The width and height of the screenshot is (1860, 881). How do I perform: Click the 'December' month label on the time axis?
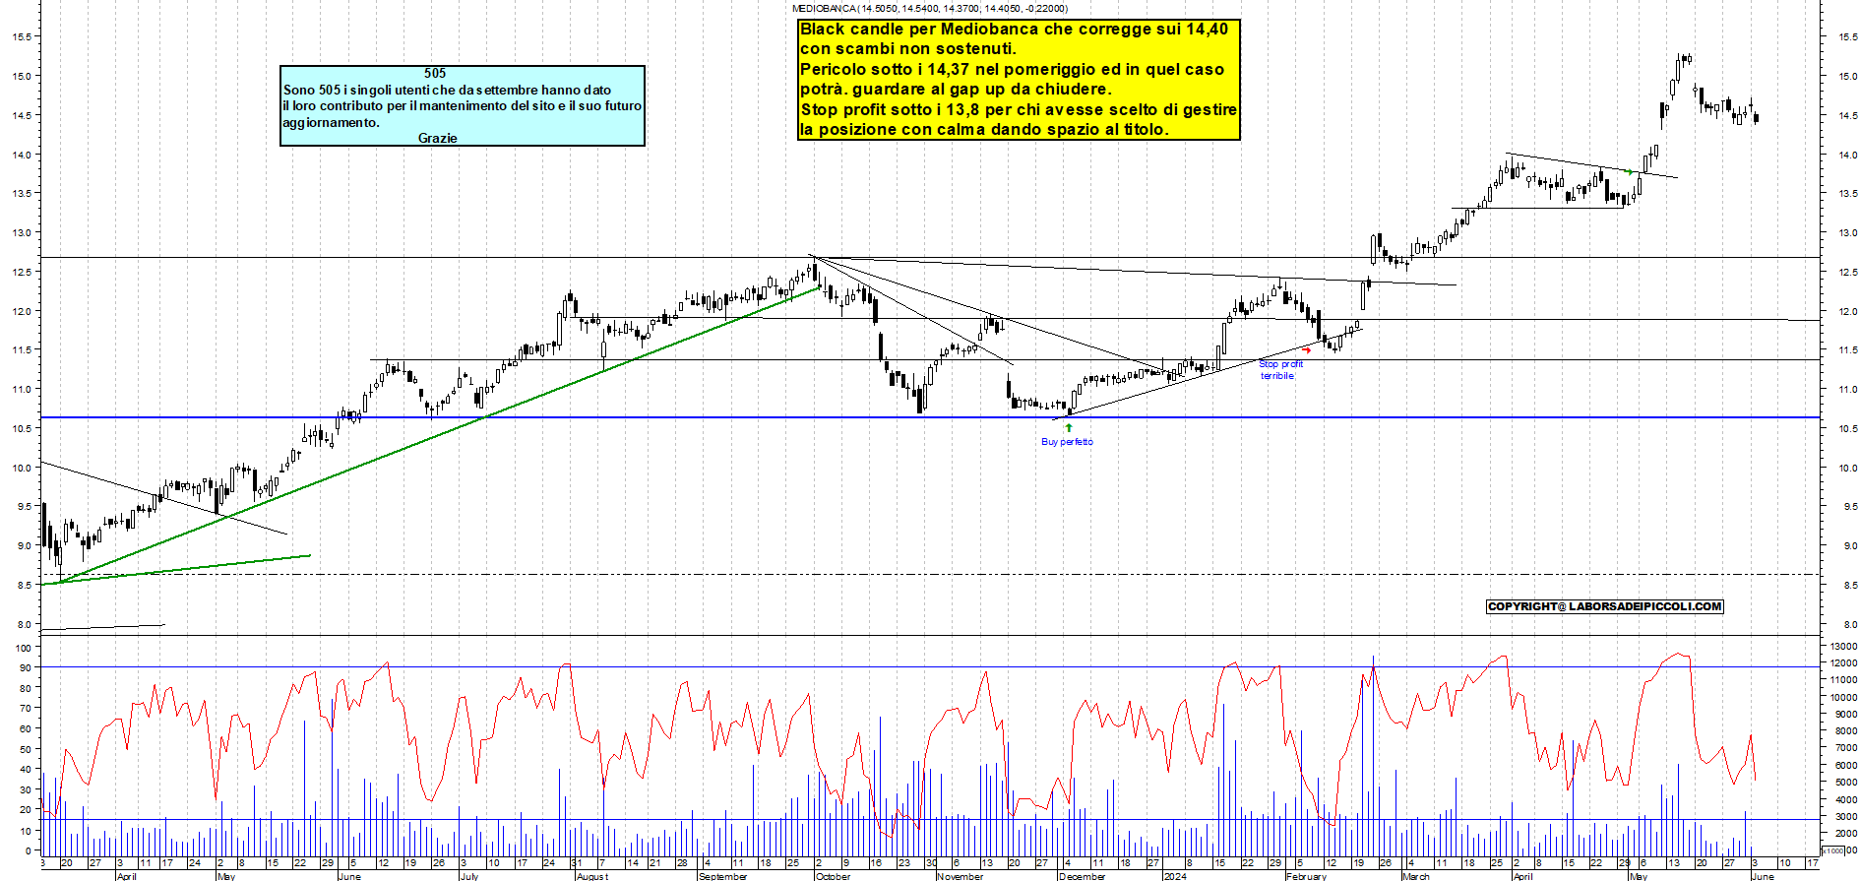(x=1083, y=876)
